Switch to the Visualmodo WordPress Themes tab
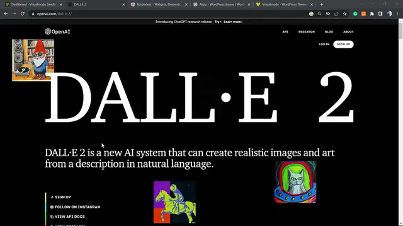 coord(284,4)
